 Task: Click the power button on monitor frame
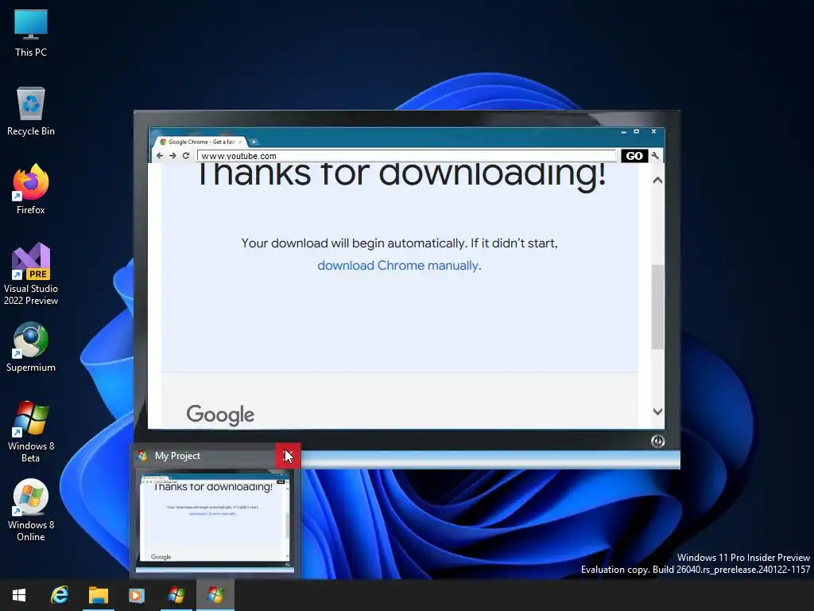tap(657, 441)
